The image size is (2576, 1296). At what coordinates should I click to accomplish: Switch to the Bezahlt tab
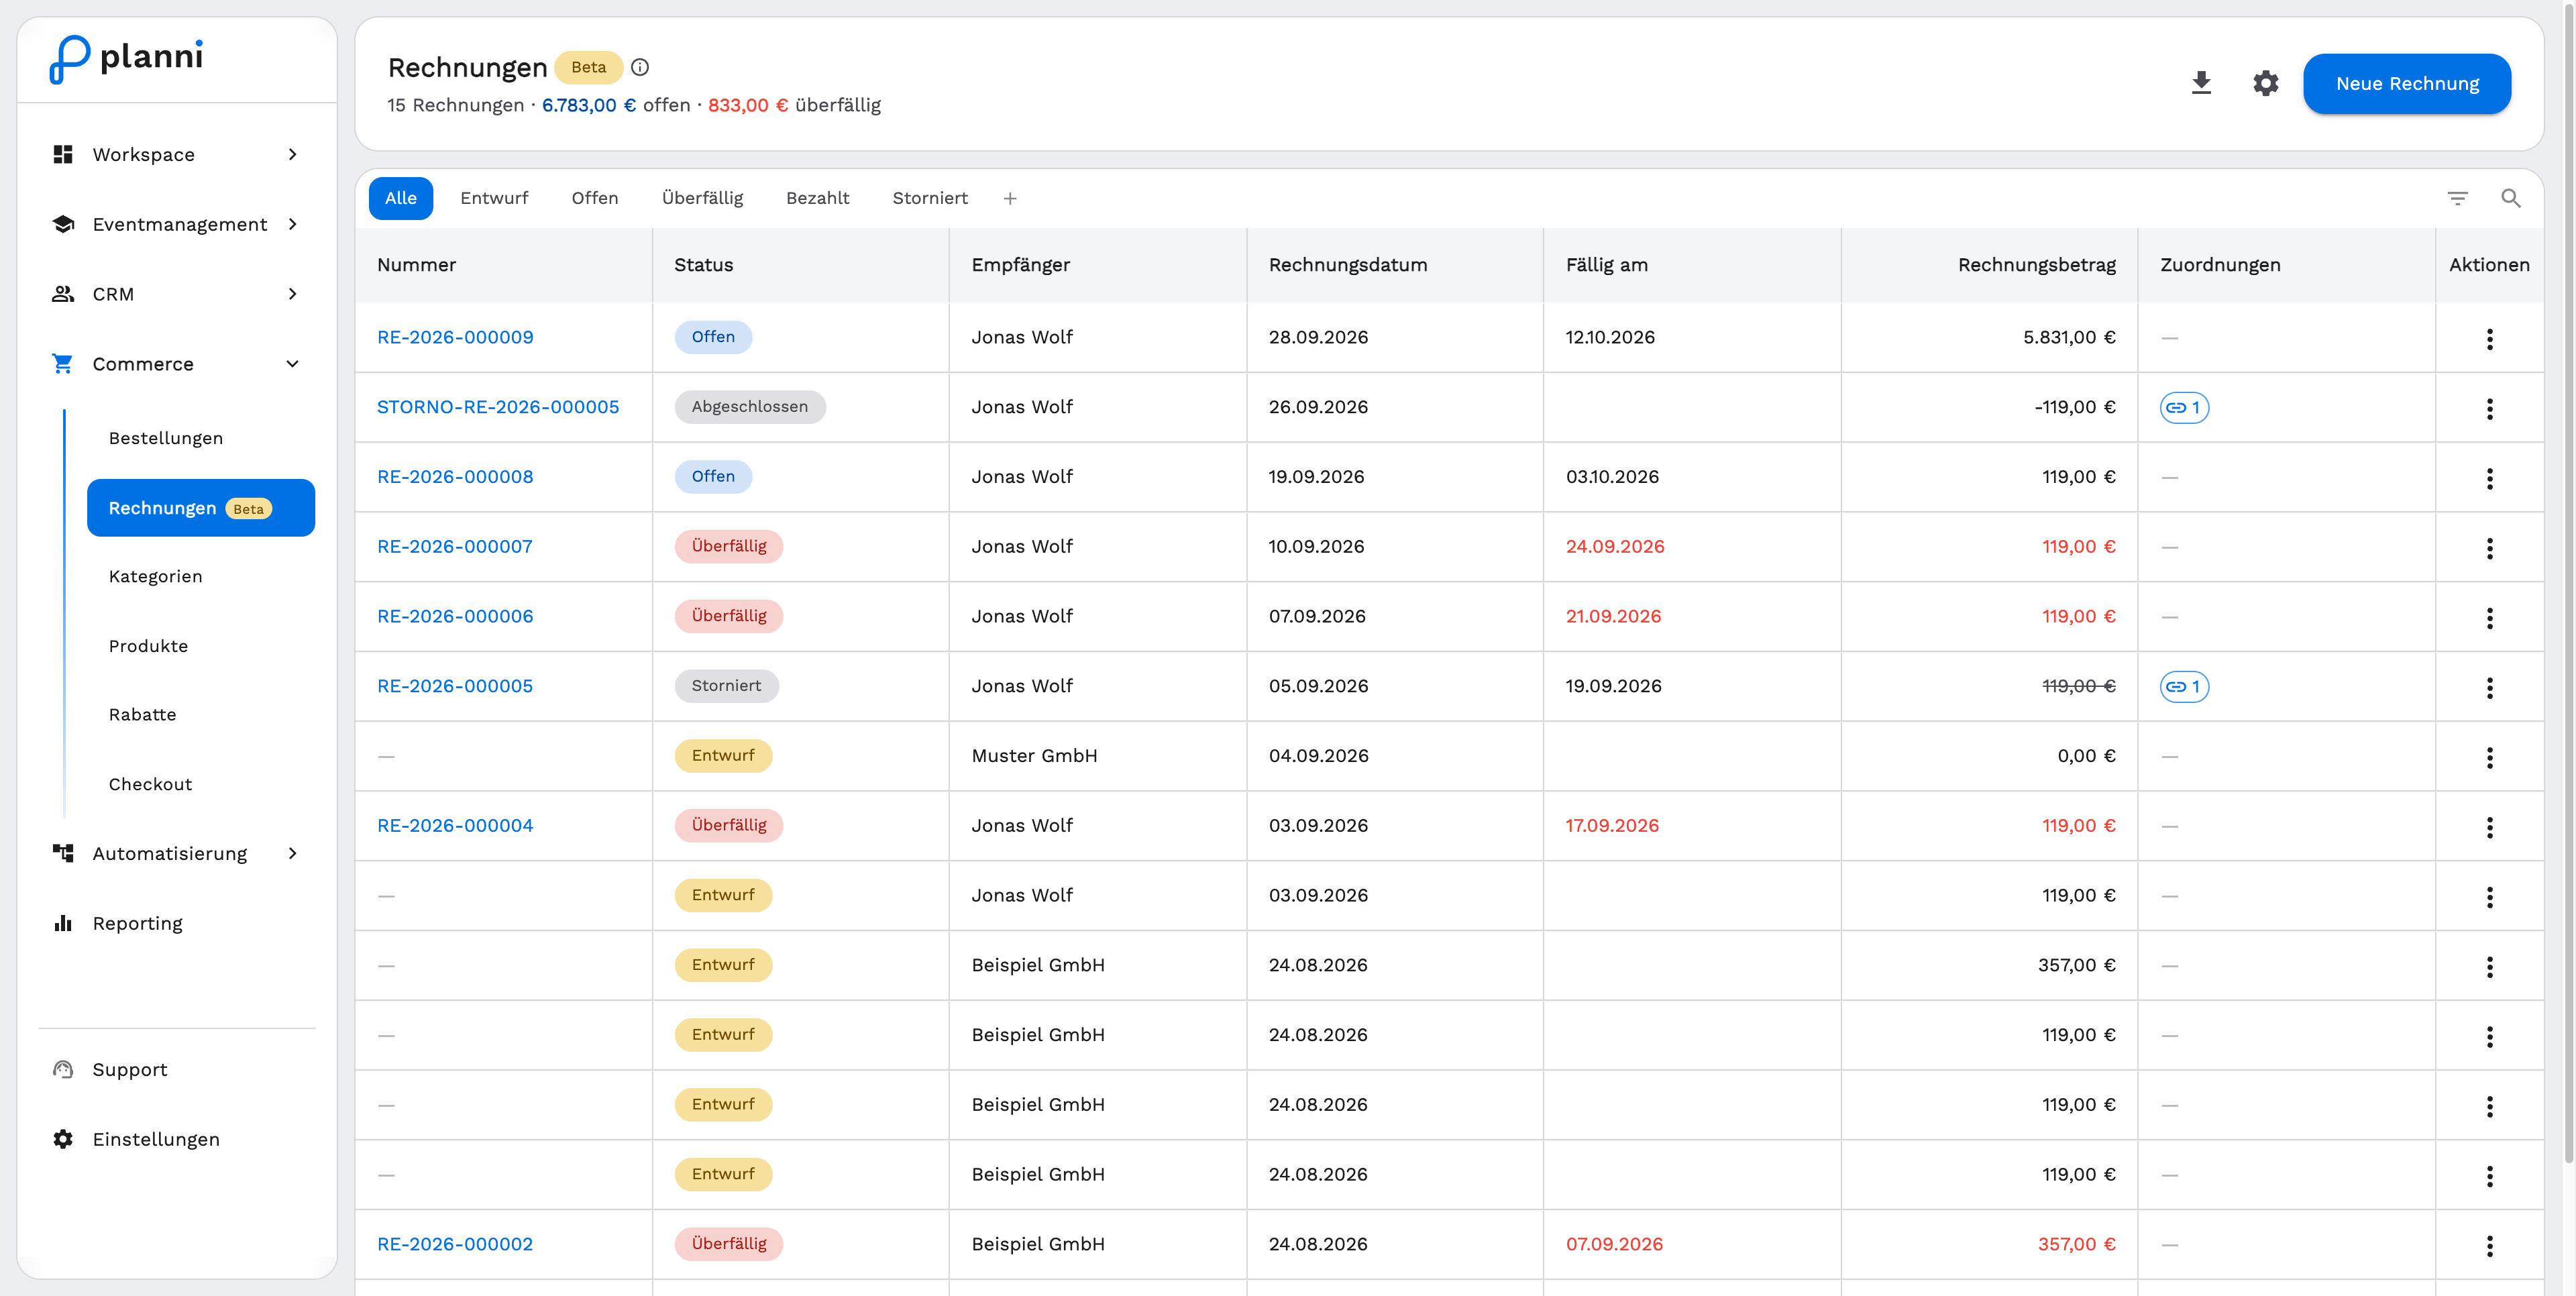[x=817, y=198]
